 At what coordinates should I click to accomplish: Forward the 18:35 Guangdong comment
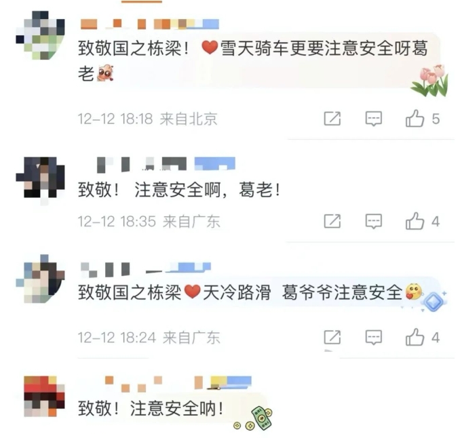(x=332, y=221)
